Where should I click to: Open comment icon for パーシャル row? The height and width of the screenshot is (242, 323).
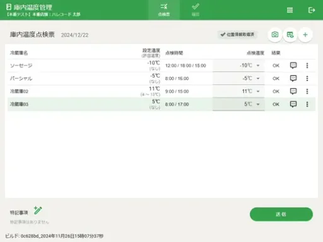[293, 78]
